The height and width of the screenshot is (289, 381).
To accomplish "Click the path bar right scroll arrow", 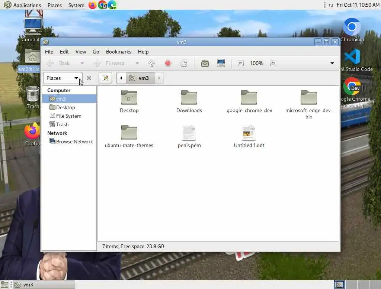I will coord(159,78).
